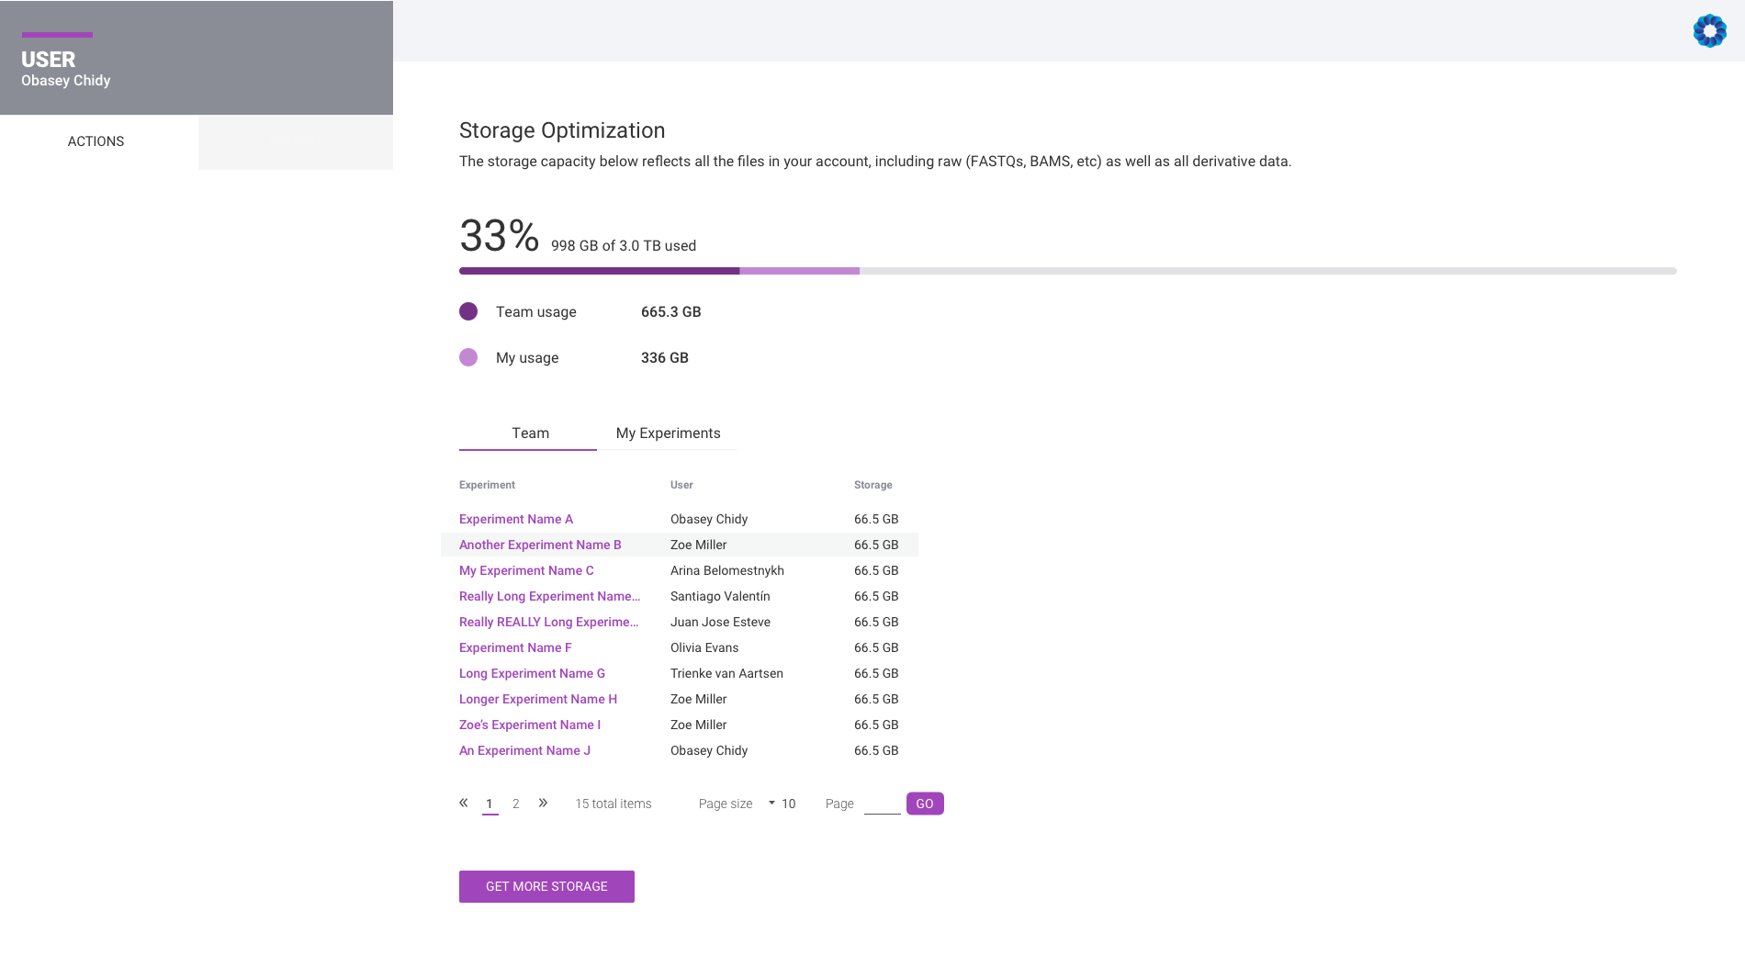The height and width of the screenshot is (967, 1745).
Task: Open Zoe's Experiment Name I
Action: [529, 725]
